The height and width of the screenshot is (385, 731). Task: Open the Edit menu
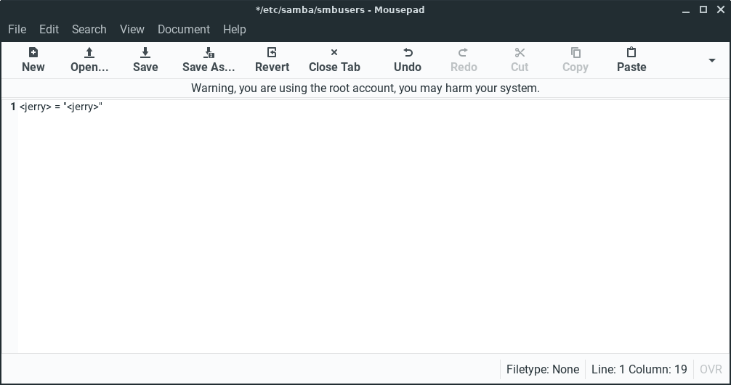[x=49, y=29]
